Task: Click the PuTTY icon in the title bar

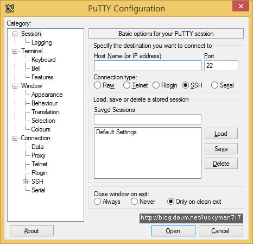Action: pyautogui.click(x=10, y=8)
